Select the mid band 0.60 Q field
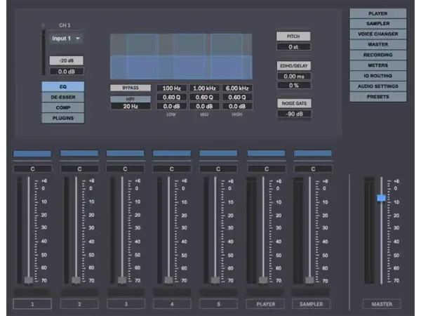Image resolution: width=421 pixels, height=316 pixels. pyautogui.click(x=204, y=98)
